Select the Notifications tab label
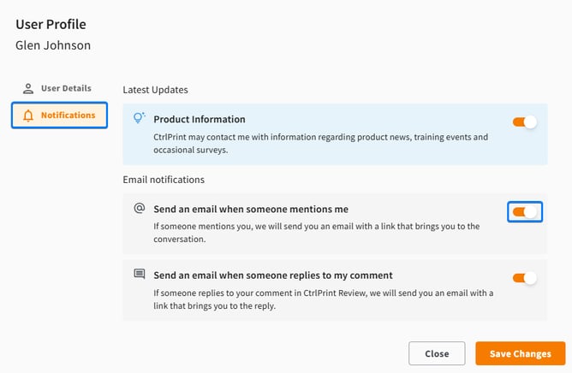The width and height of the screenshot is (572, 373). point(68,115)
